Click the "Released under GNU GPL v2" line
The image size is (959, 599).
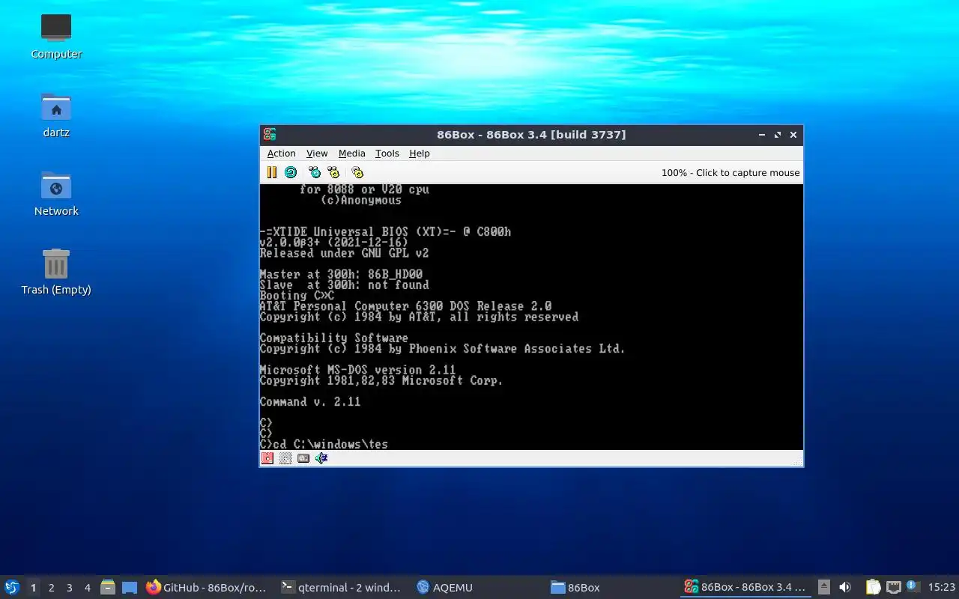344,253
